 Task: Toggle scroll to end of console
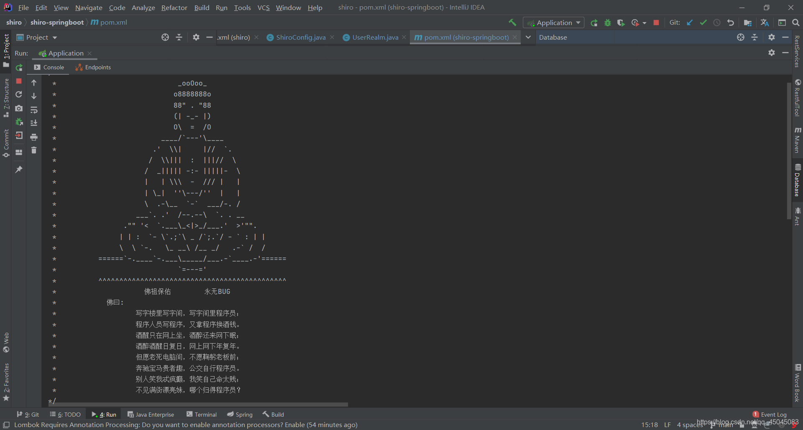click(x=34, y=123)
